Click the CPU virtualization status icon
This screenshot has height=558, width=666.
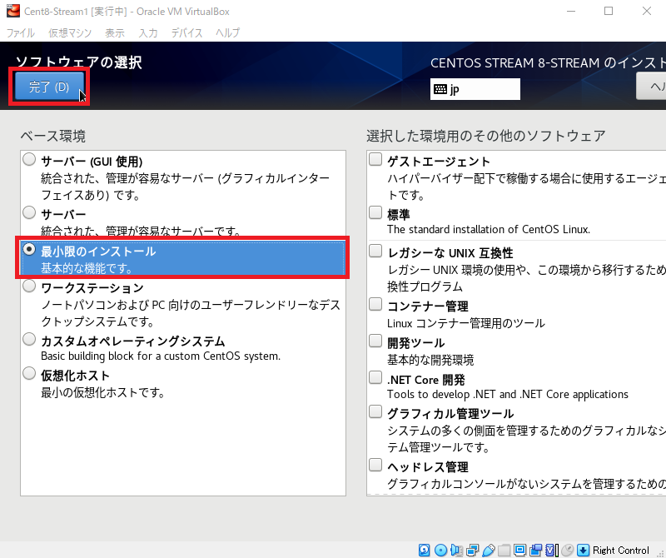coord(551,550)
